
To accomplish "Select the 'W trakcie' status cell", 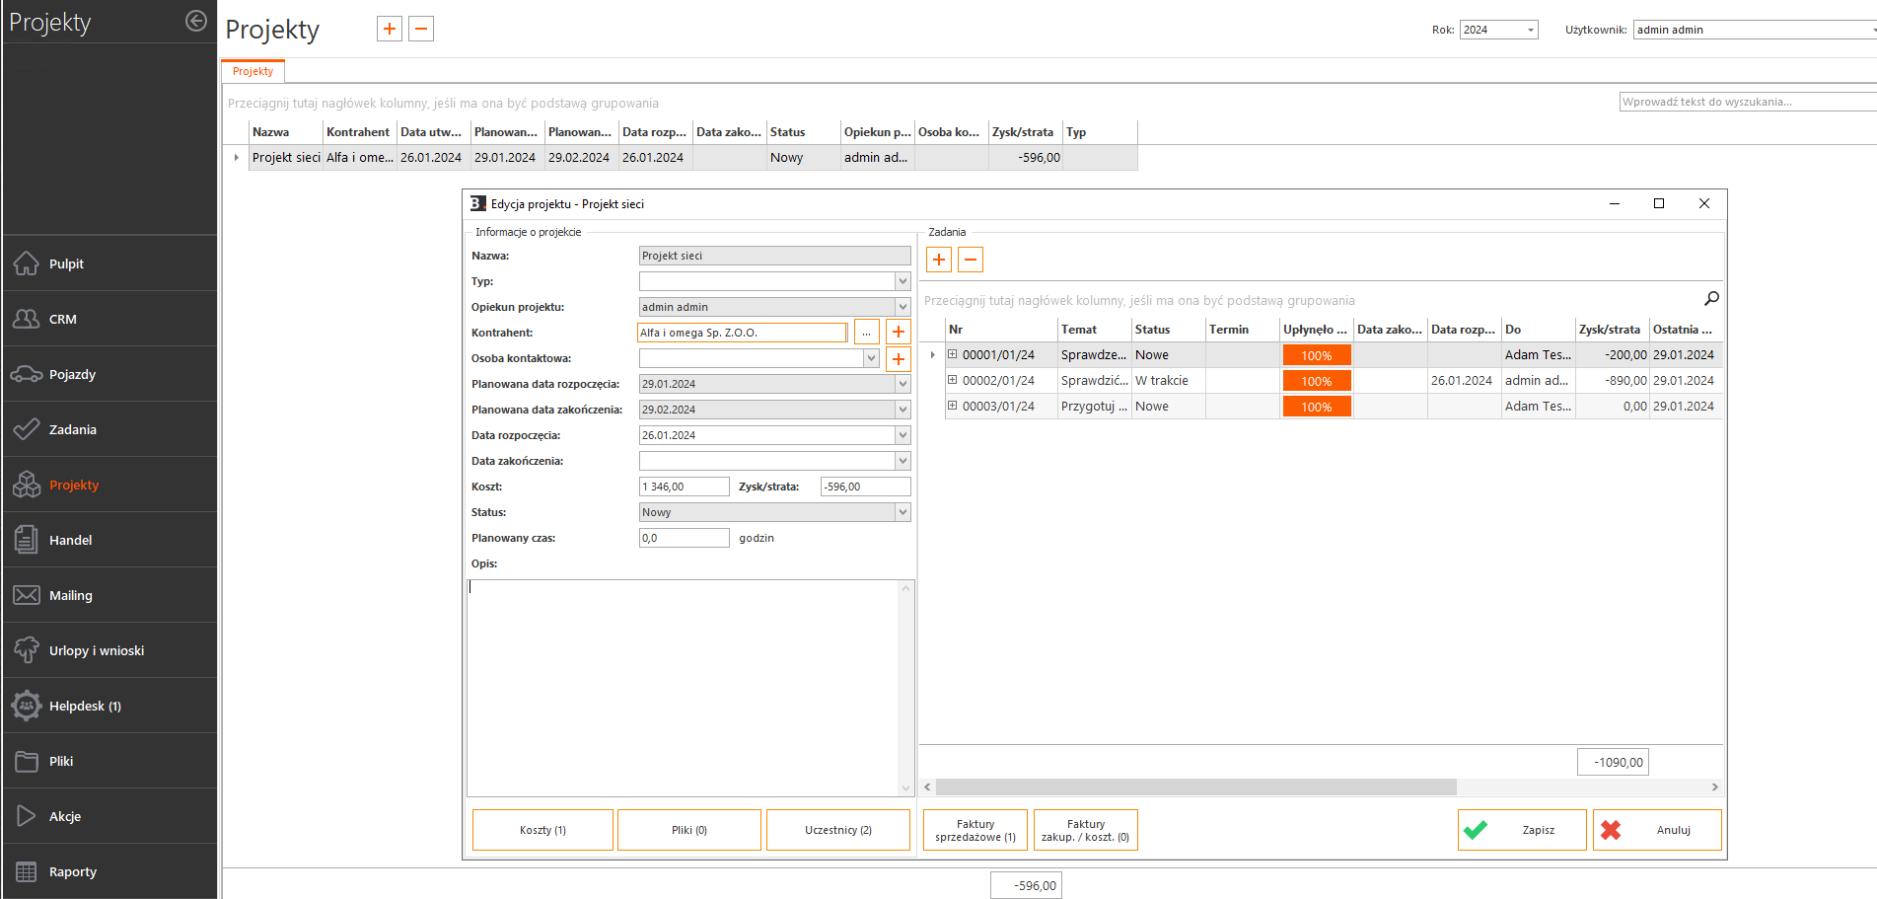I will pyautogui.click(x=1169, y=380).
